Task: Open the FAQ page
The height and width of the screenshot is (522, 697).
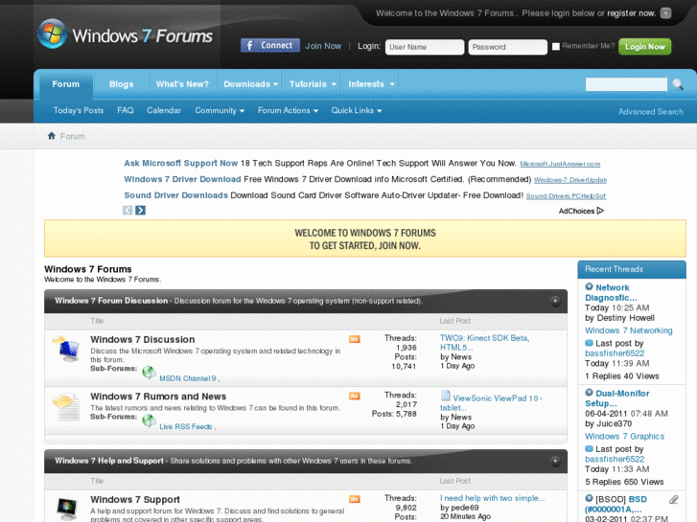Action: (126, 110)
